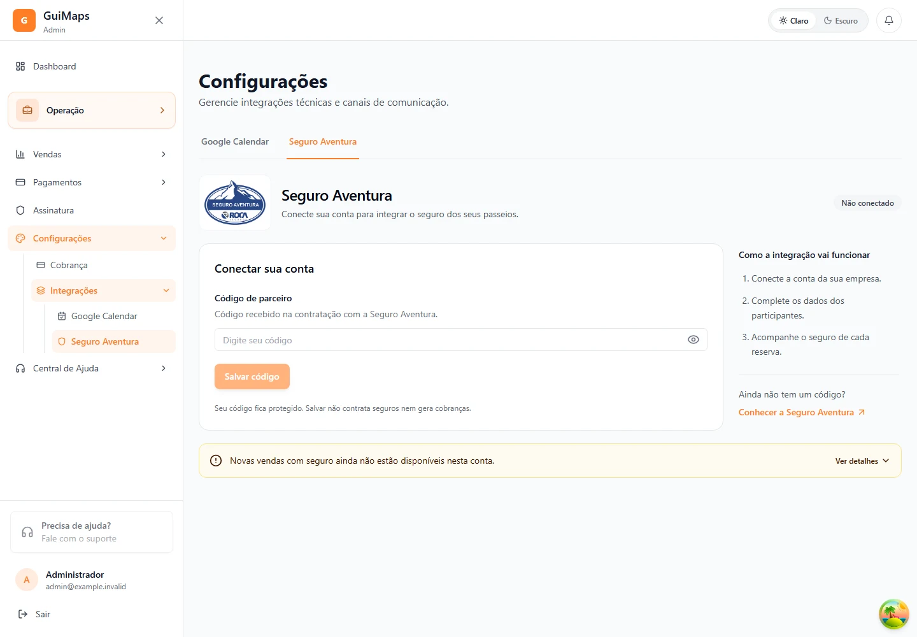Collapse the Integrações submenu chevron
The width and height of the screenshot is (917, 637).
coord(166,290)
